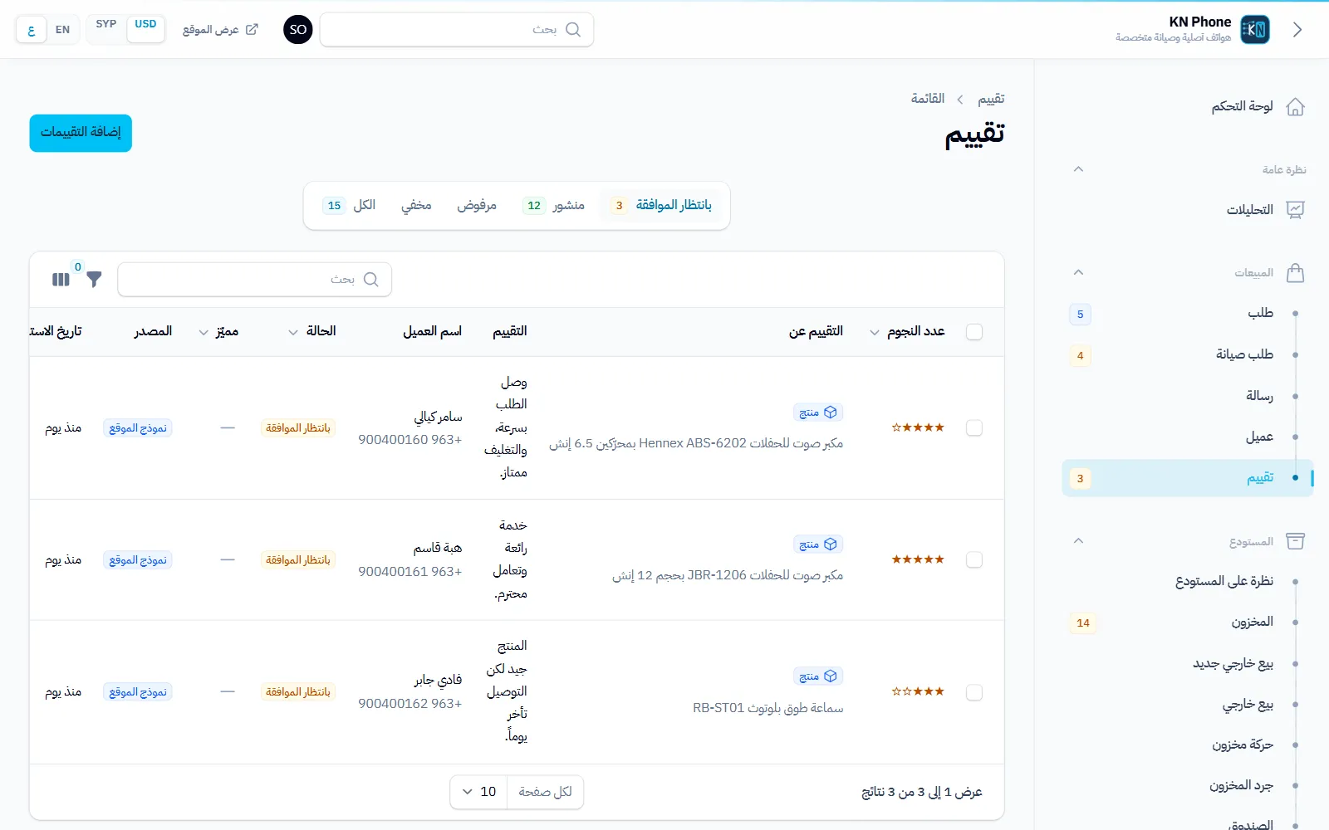The image size is (1329, 830).
Task: Click the SO user avatar
Action: (x=298, y=30)
